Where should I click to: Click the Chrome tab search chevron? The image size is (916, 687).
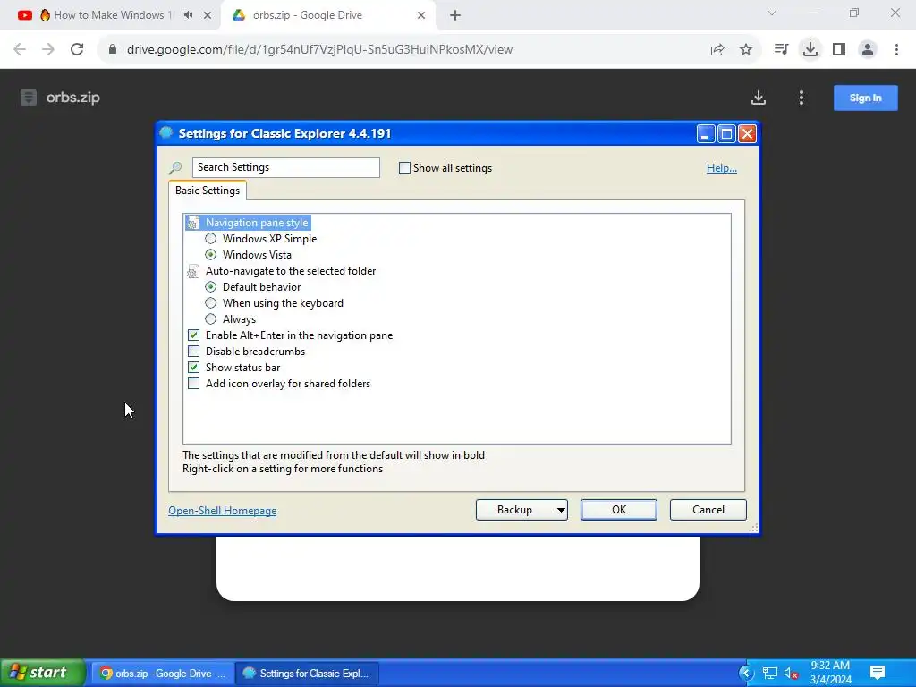tap(772, 13)
